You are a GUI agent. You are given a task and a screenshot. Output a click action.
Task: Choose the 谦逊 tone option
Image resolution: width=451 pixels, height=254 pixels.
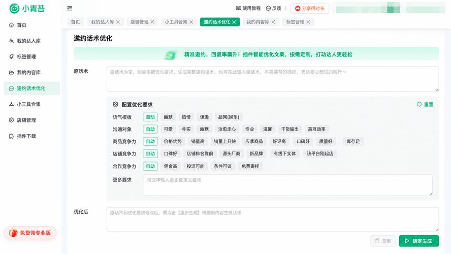tap(205, 117)
